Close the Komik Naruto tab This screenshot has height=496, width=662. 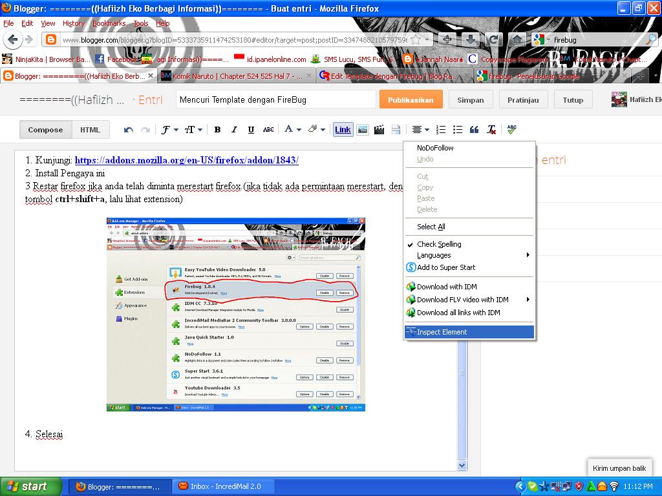coord(309,76)
